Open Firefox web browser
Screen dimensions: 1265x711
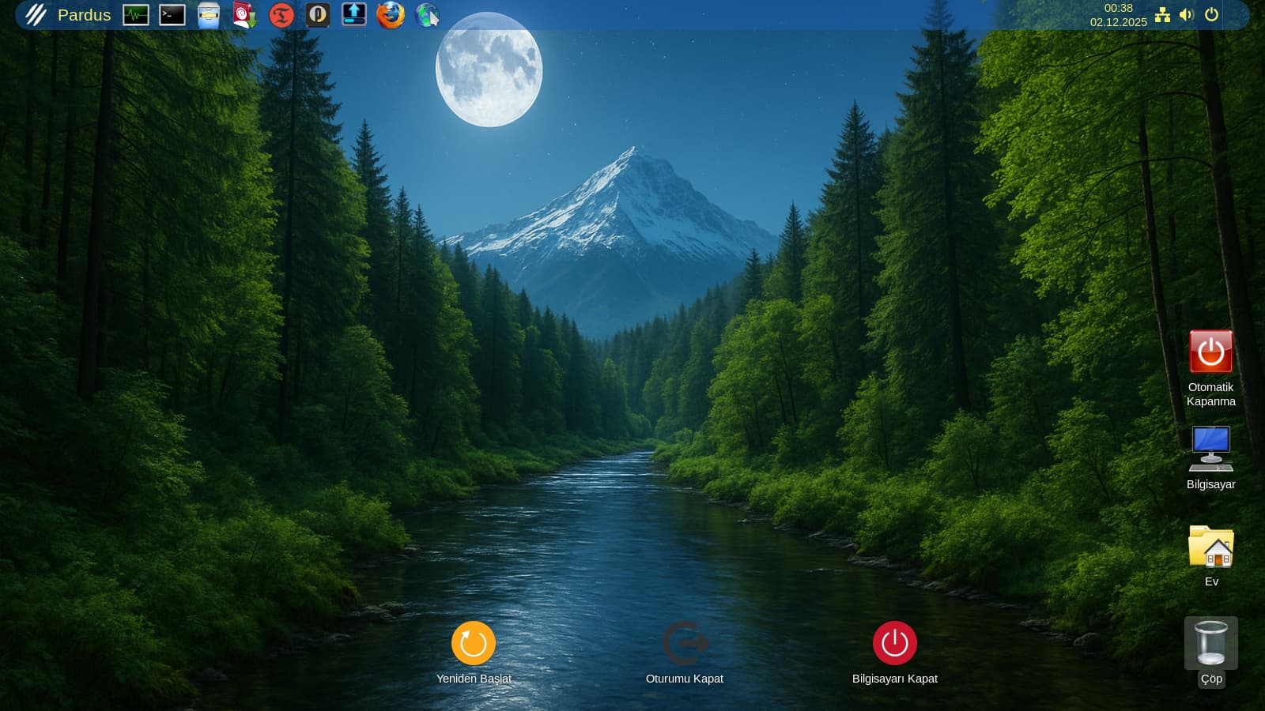pos(391,15)
